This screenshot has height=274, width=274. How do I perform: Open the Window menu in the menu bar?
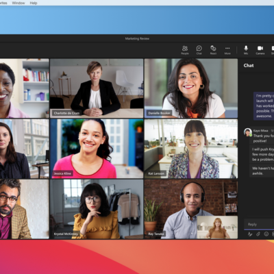click(x=18, y=3)
